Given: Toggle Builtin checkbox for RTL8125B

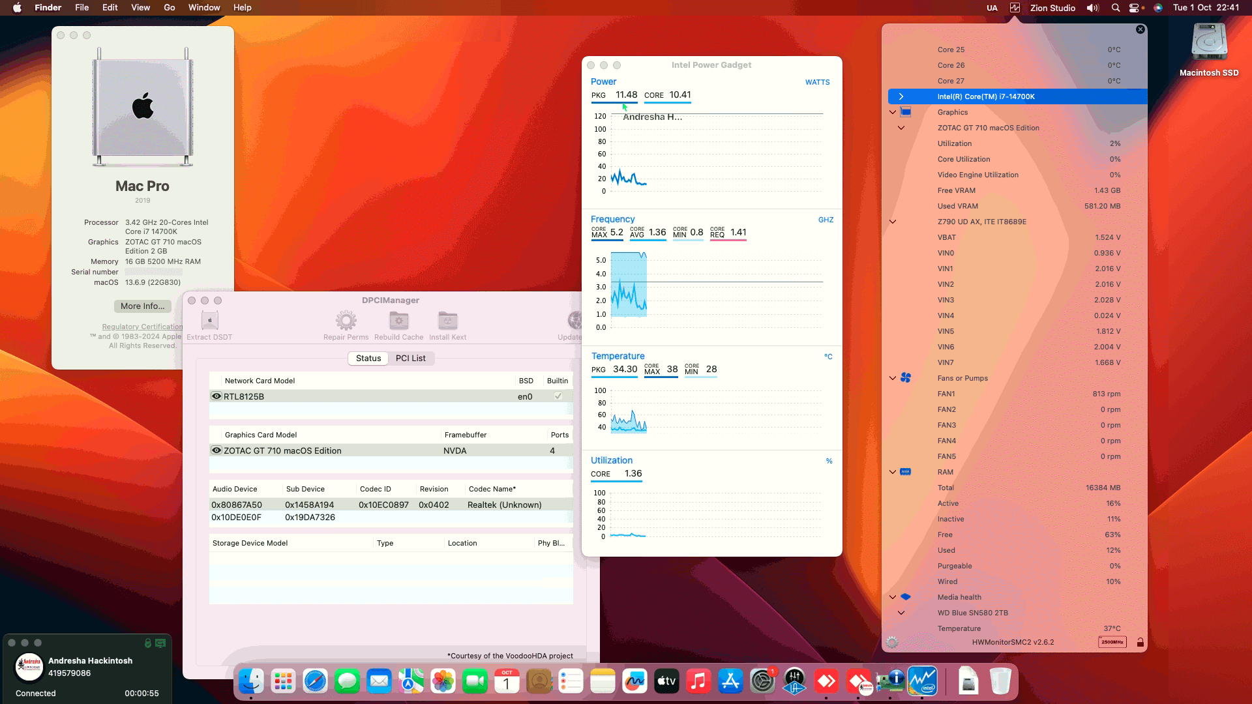Looking at the screenshot, I should coord(558,396).
